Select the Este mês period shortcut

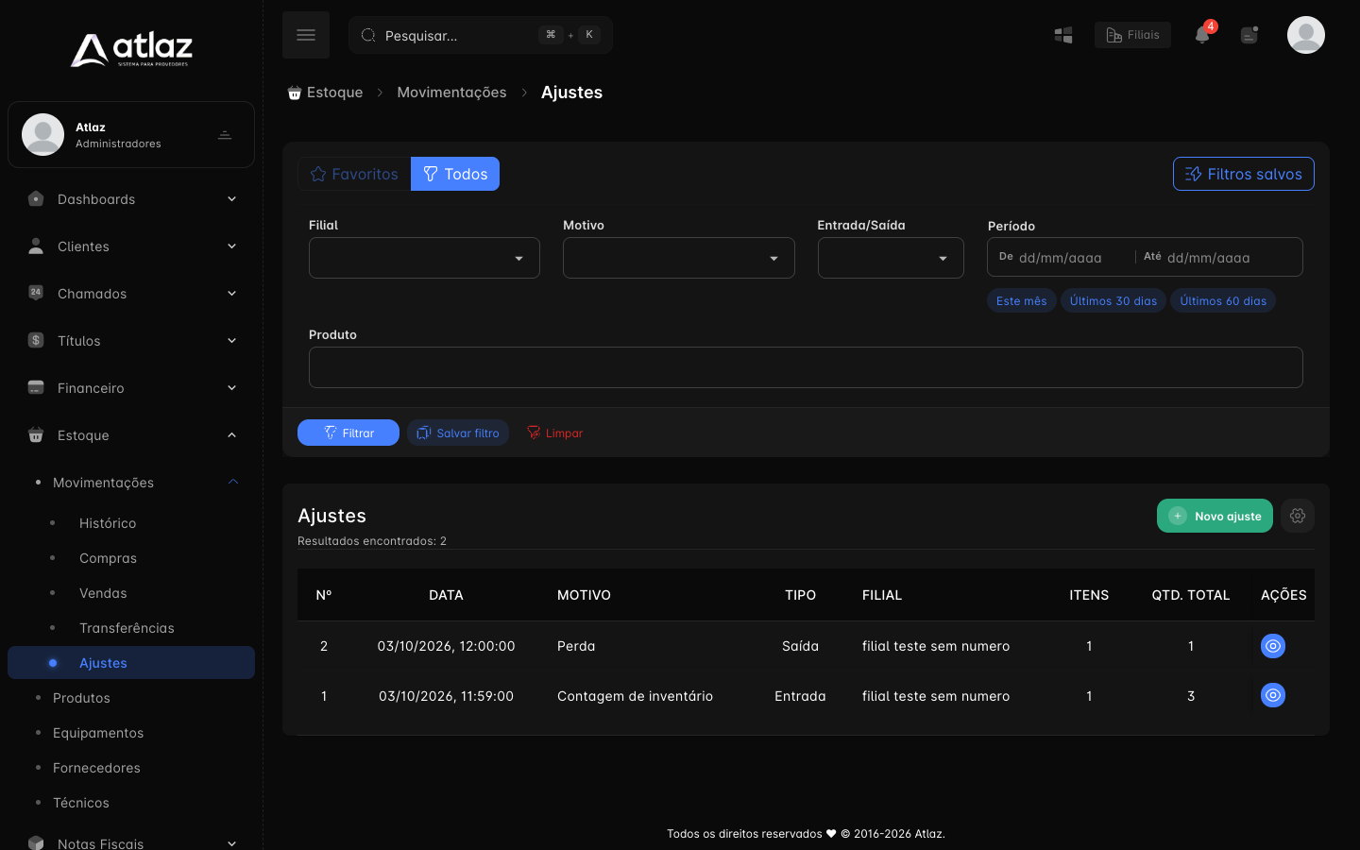(1021, 300)
